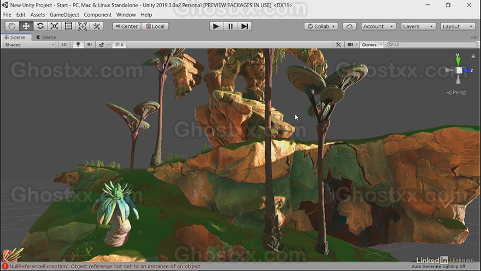Toggle scene lighting with the bulb icon

tap(78, 44)
